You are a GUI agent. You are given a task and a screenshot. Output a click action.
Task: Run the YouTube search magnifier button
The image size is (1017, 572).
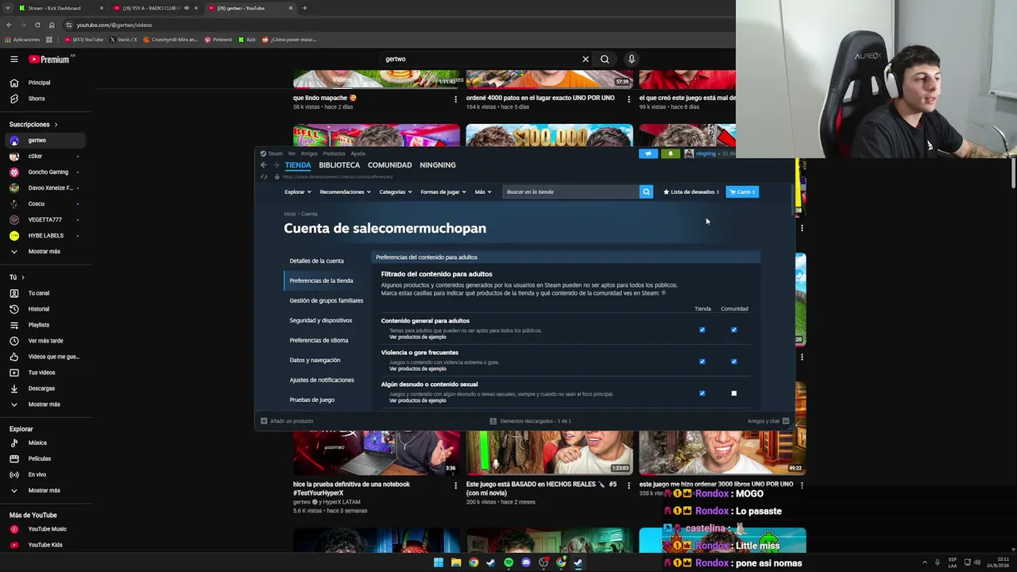point(605,59)
